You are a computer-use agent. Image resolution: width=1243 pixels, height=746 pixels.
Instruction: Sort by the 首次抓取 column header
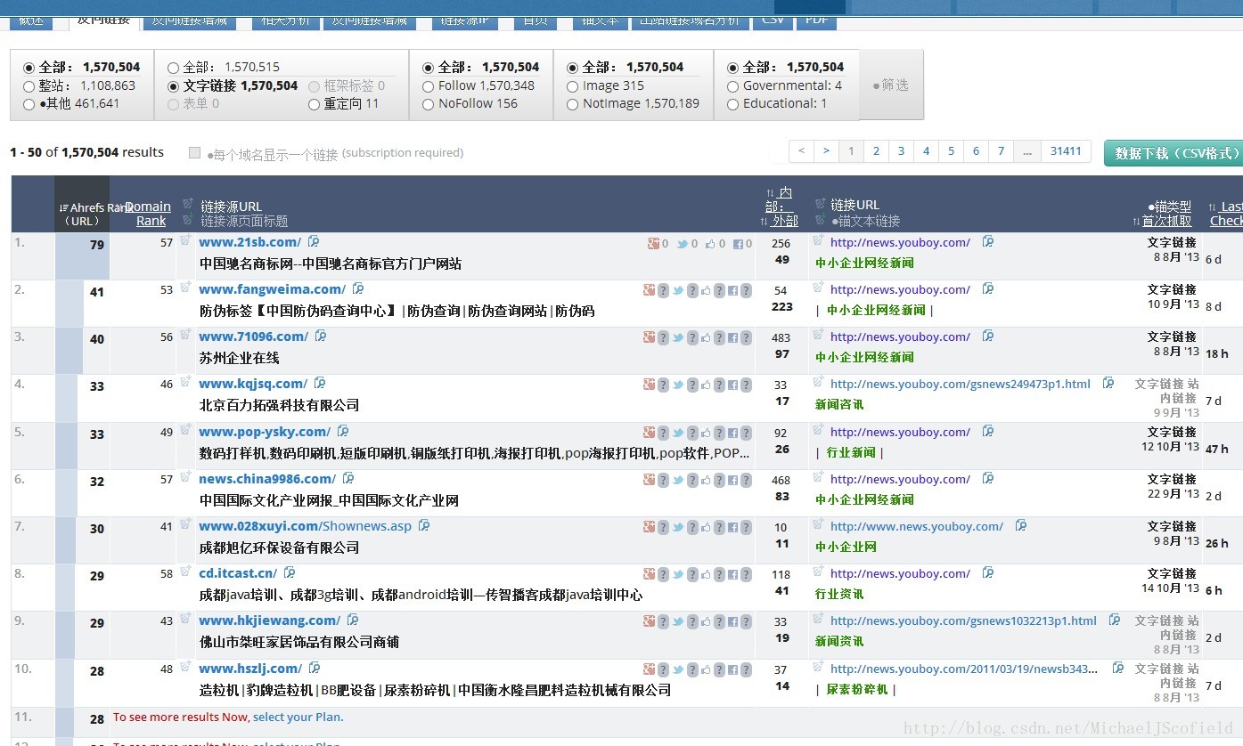pos(1167,221)
